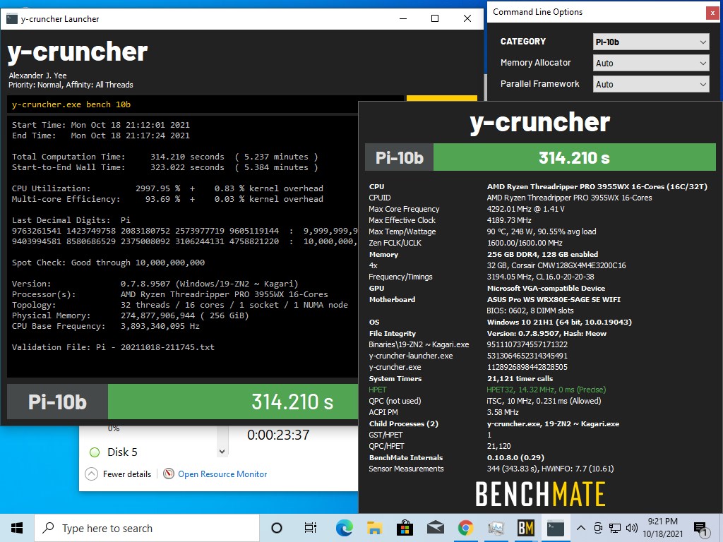Switch to the console window on taskbar
723x542 pixels.
[x=556, y=528]
